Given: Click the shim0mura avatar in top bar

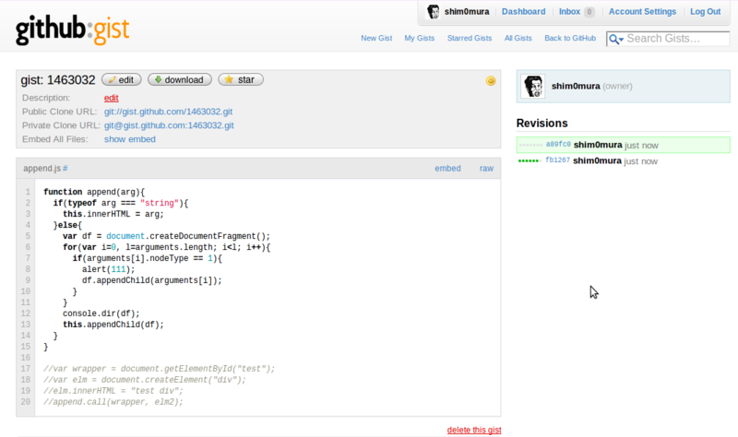Looking at the screenshot, I should (433, 12).
